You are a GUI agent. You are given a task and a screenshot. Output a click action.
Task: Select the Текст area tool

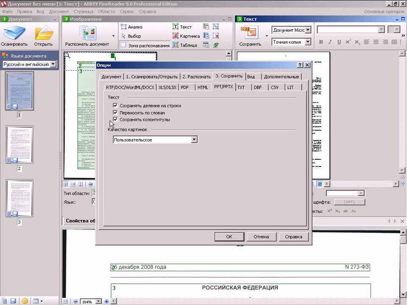click(182, 27)
